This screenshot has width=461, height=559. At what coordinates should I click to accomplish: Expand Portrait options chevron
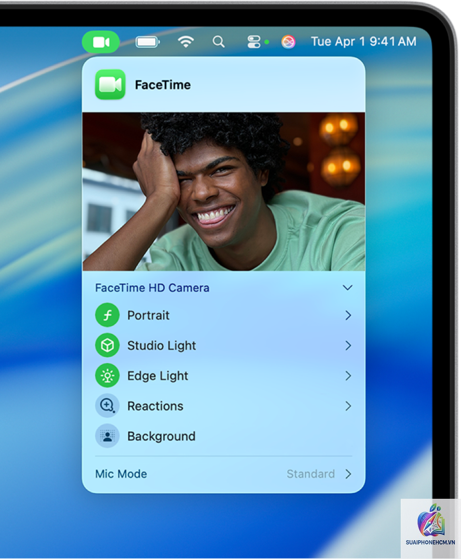pos(348,315)
